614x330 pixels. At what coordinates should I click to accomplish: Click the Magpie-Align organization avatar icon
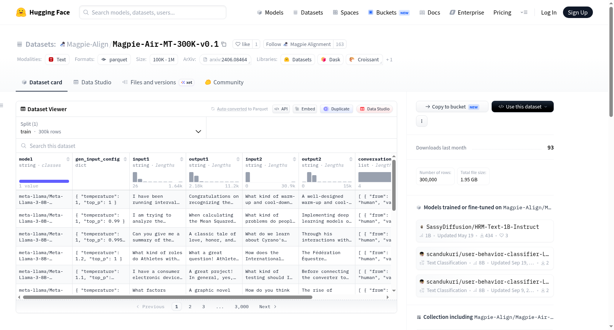pos(63,44)
